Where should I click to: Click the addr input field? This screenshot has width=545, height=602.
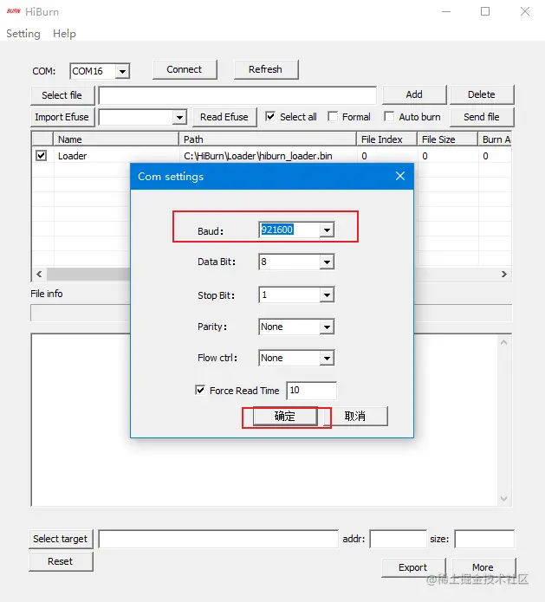pos(399,539)
